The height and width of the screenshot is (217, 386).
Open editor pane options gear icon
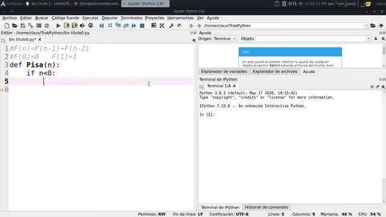click(194, 40)
